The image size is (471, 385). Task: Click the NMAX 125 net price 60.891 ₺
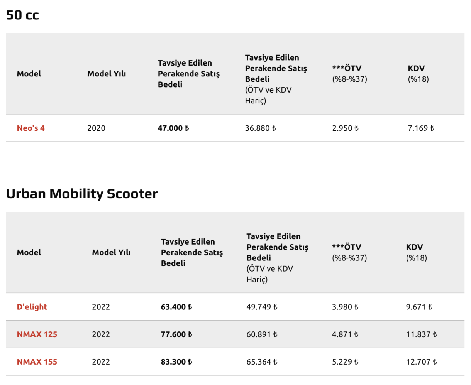(262, 334)
